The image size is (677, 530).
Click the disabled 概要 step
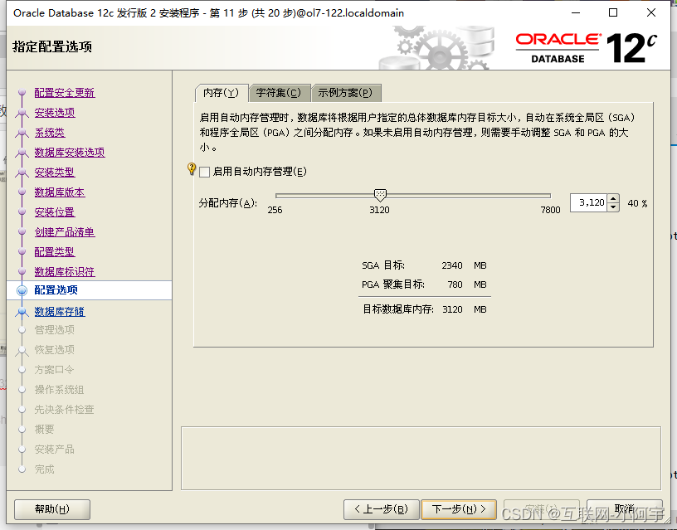point(45,430)
